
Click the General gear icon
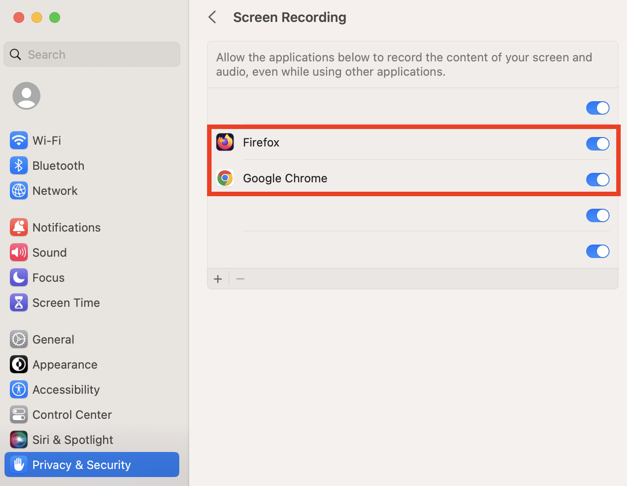[x=19, y=340]
